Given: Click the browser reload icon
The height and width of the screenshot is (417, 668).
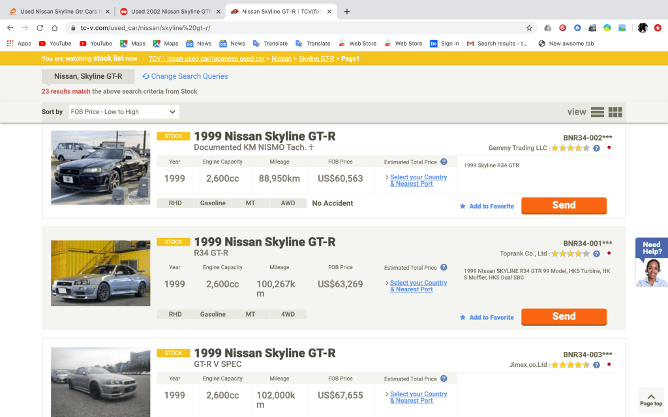Looking at the screenshot, I should pyautogui.click(x=40, y=28).
